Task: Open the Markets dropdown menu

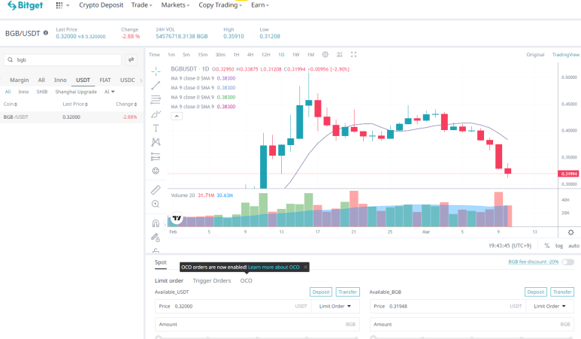Action: point(175,5)
